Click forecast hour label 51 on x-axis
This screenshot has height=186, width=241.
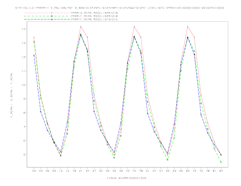point(148,171)
